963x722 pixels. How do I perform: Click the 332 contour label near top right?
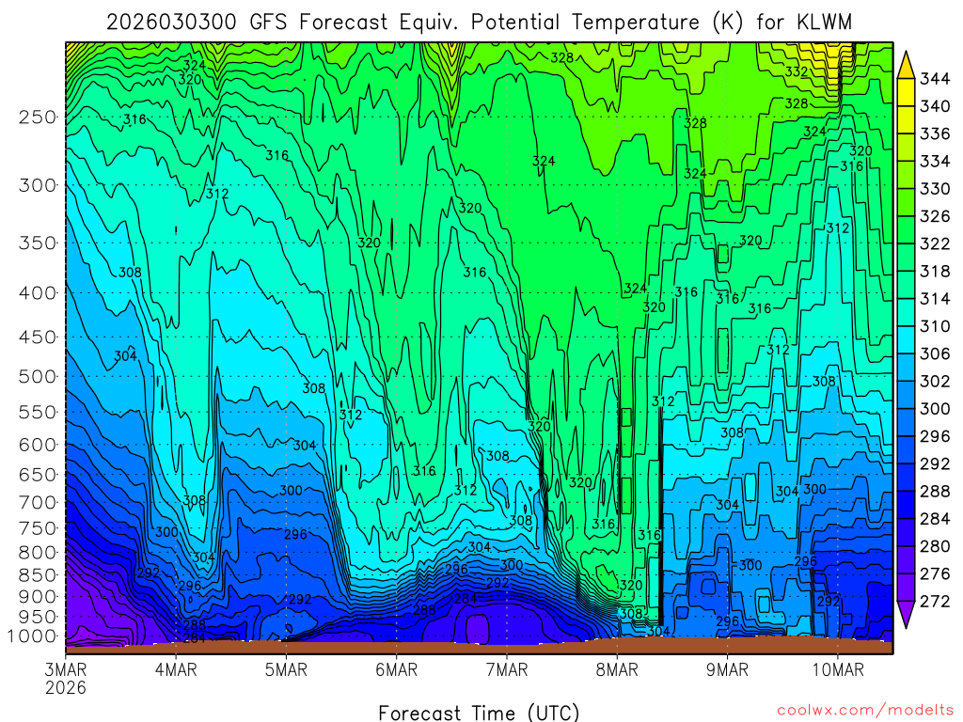[x=796, y=71]
